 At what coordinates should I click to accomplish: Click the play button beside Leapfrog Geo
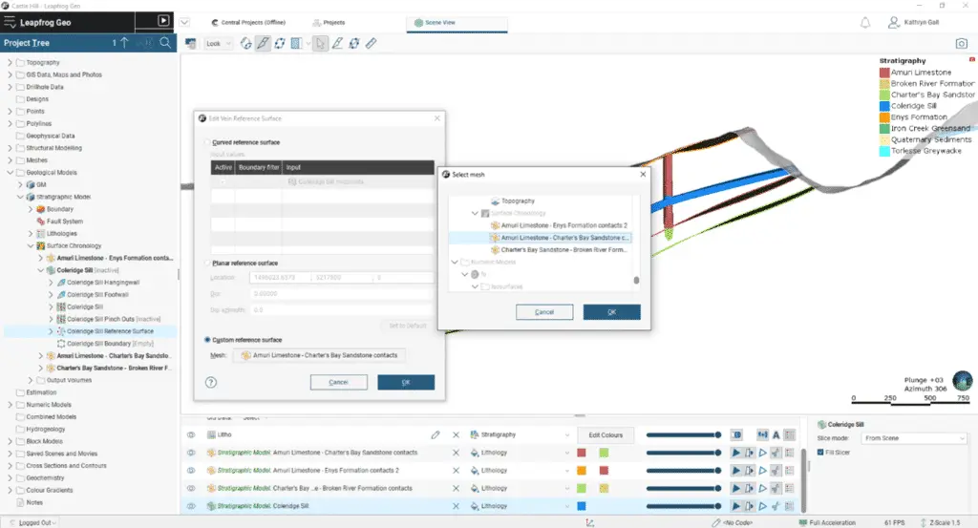click(x=163, y=21)
